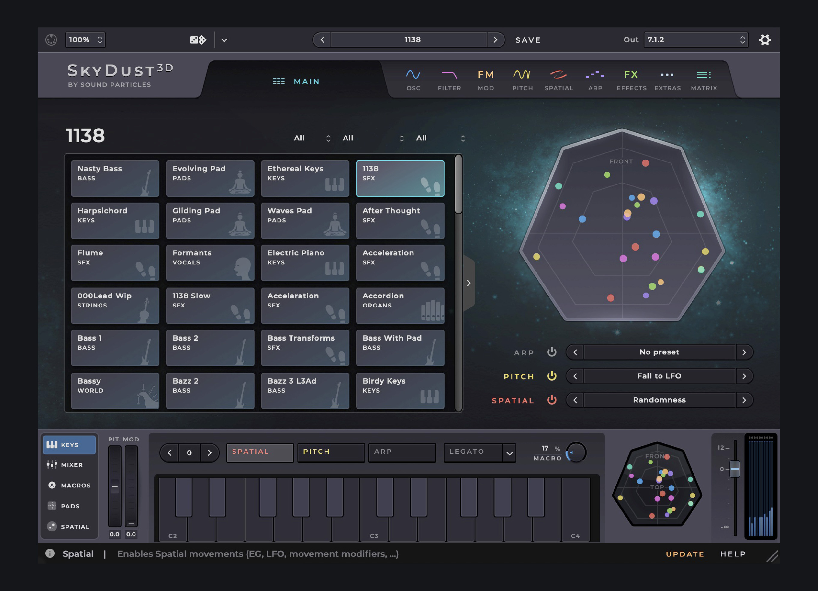Screen dimensions: 818x591
Task: Open the third All filter dropdown
Action: coord(440,138)
